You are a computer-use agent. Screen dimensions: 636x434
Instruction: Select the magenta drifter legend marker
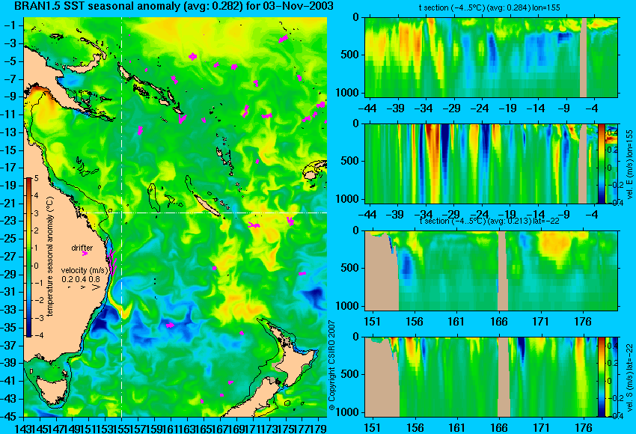coord(85,254)
